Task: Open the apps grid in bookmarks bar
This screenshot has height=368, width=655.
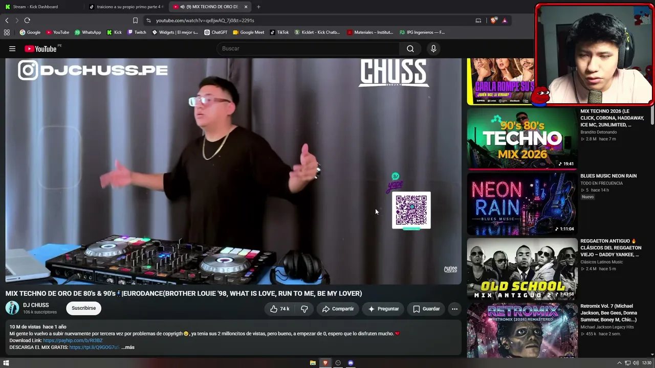Action: pos(7,32)
